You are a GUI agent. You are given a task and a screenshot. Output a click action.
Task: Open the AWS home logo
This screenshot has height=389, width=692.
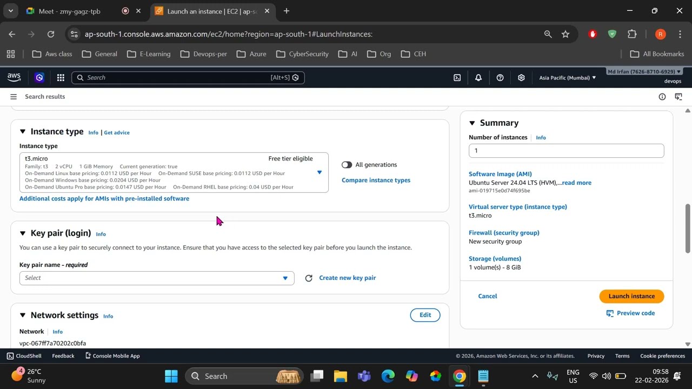pyautogui.click(x=14, y=77)
